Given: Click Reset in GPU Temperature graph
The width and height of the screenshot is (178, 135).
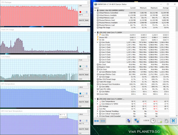Looking at the screenshot, I should (x=87, y=102).
